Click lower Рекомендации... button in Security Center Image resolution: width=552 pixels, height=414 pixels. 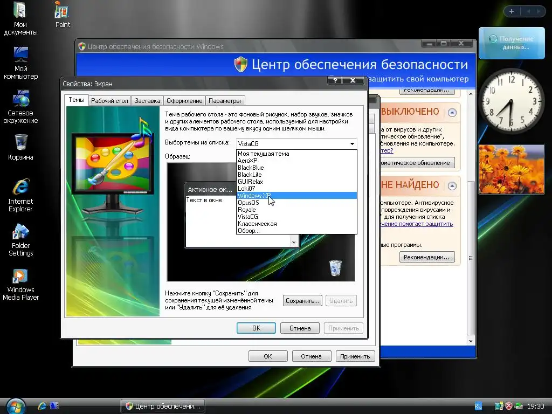[x=427, y=257]
